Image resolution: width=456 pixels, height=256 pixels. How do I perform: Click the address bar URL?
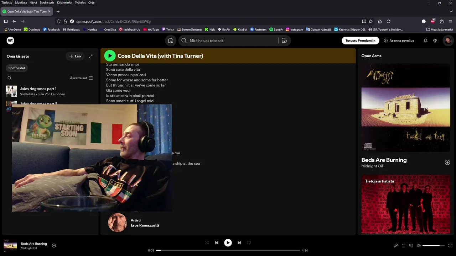(x=113, y=21)
